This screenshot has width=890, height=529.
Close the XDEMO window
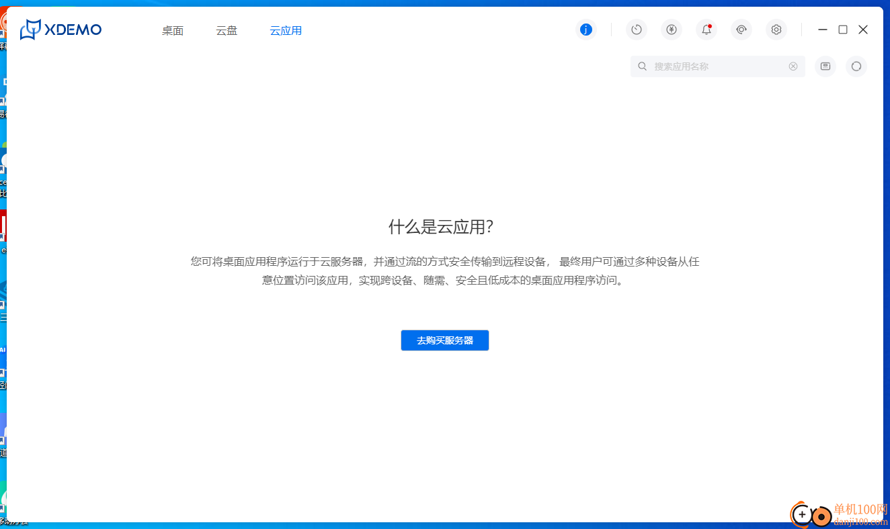(863, 30)
